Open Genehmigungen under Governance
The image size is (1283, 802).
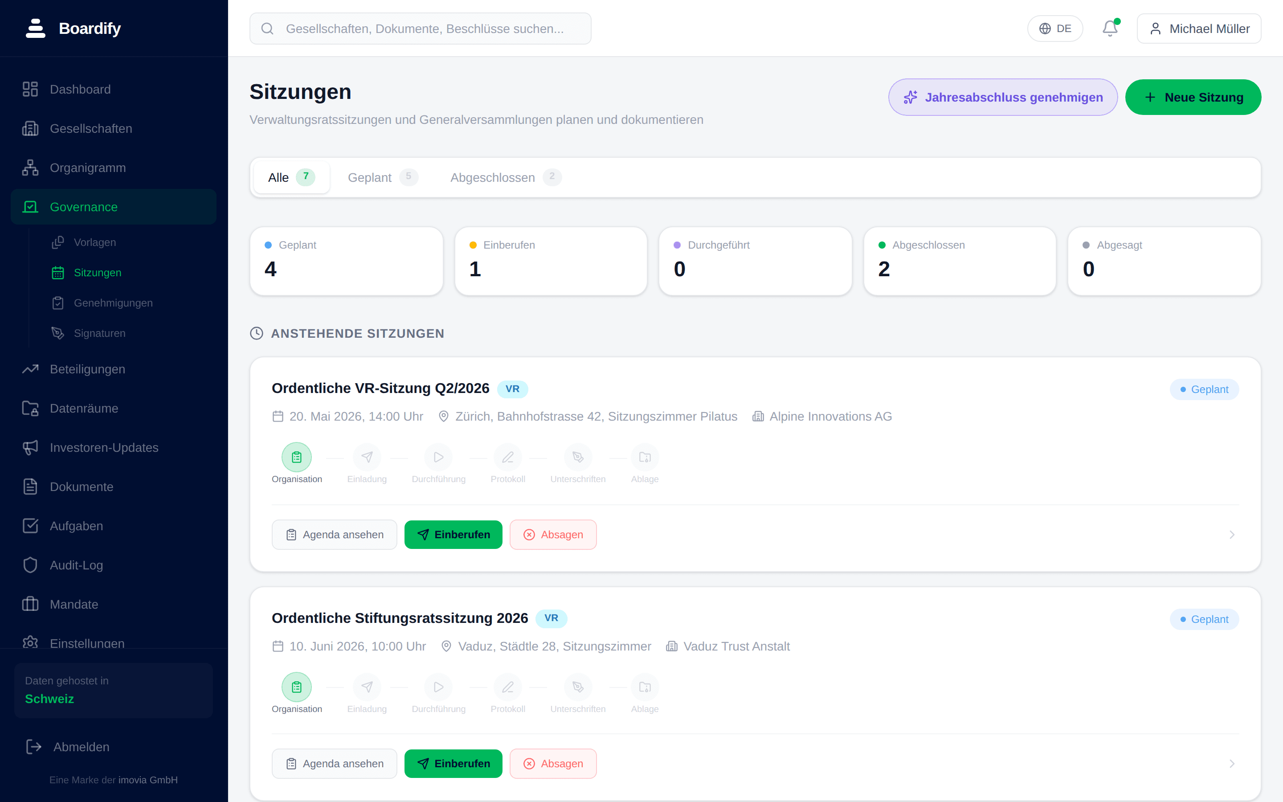coord(127,303)
